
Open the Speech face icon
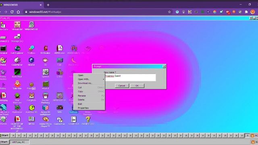pos(46,73)
